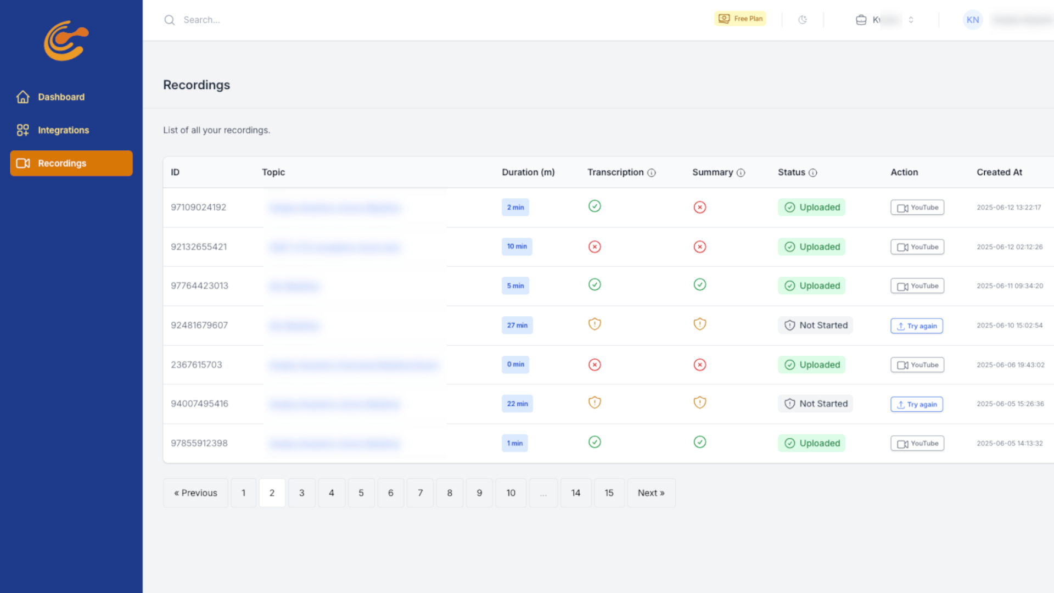Open YouTube link for recording 2367615703
Viewport: 1054px width, 593px height.
tap(917, 365)
